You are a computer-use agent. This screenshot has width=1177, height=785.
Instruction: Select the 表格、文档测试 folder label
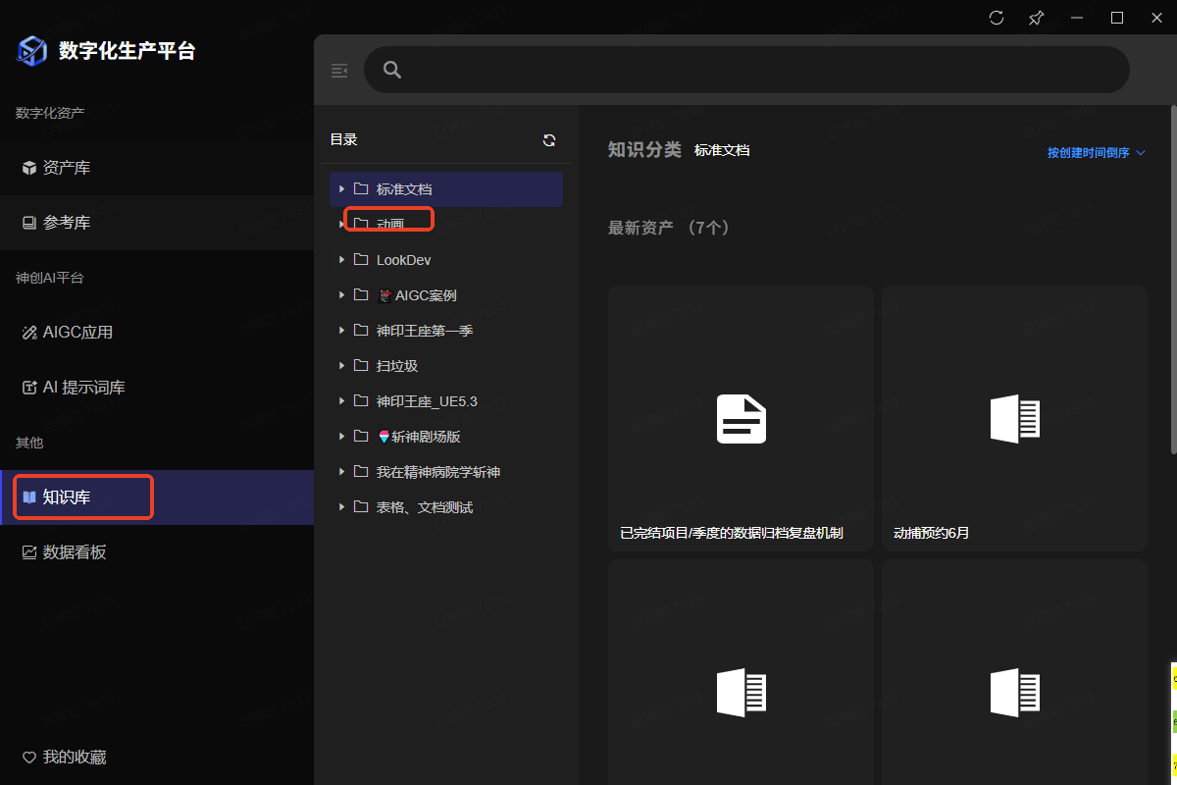425,507
